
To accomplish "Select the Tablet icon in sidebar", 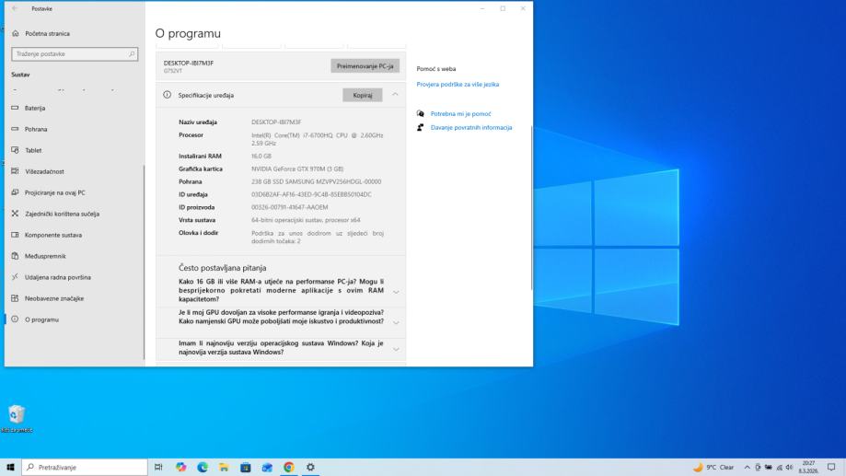I will (15, 150).
